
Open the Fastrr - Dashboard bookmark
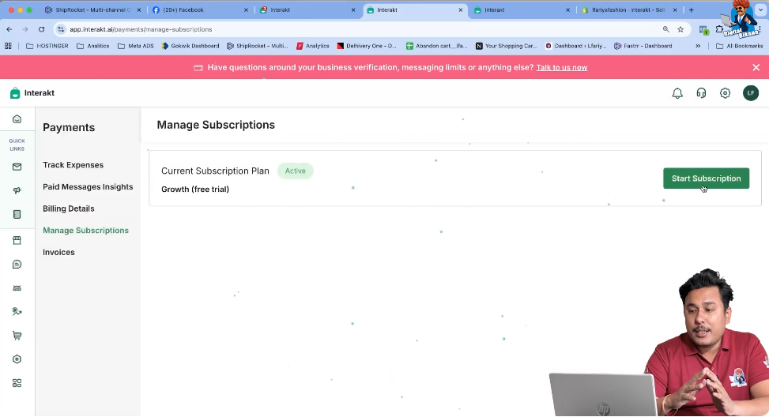643,46
